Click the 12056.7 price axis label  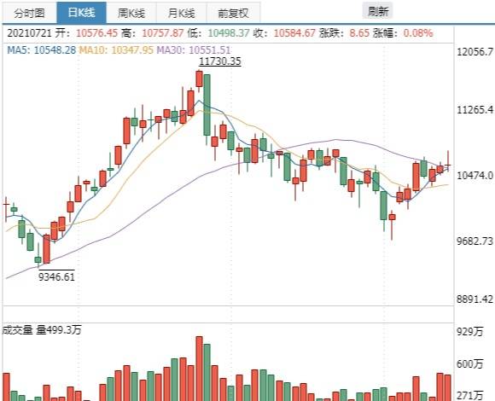pyautogui.click(x=475, y=52)
